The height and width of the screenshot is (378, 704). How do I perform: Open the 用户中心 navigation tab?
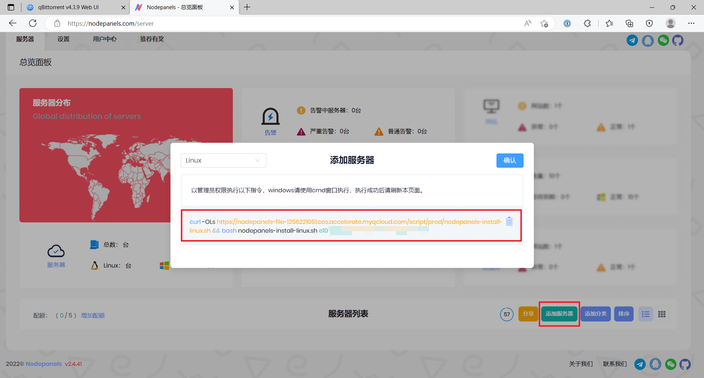(x=105, y=39)
